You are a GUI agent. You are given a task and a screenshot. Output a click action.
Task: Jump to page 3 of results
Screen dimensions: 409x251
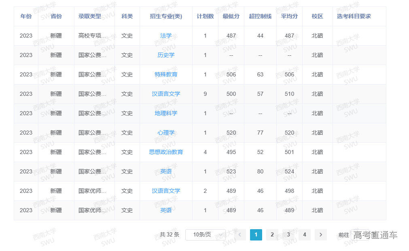tap(288, 235)
